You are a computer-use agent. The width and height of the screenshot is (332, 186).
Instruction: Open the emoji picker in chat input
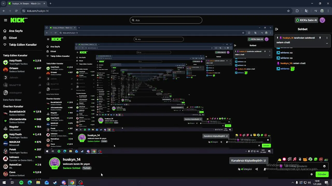point(324,166)
